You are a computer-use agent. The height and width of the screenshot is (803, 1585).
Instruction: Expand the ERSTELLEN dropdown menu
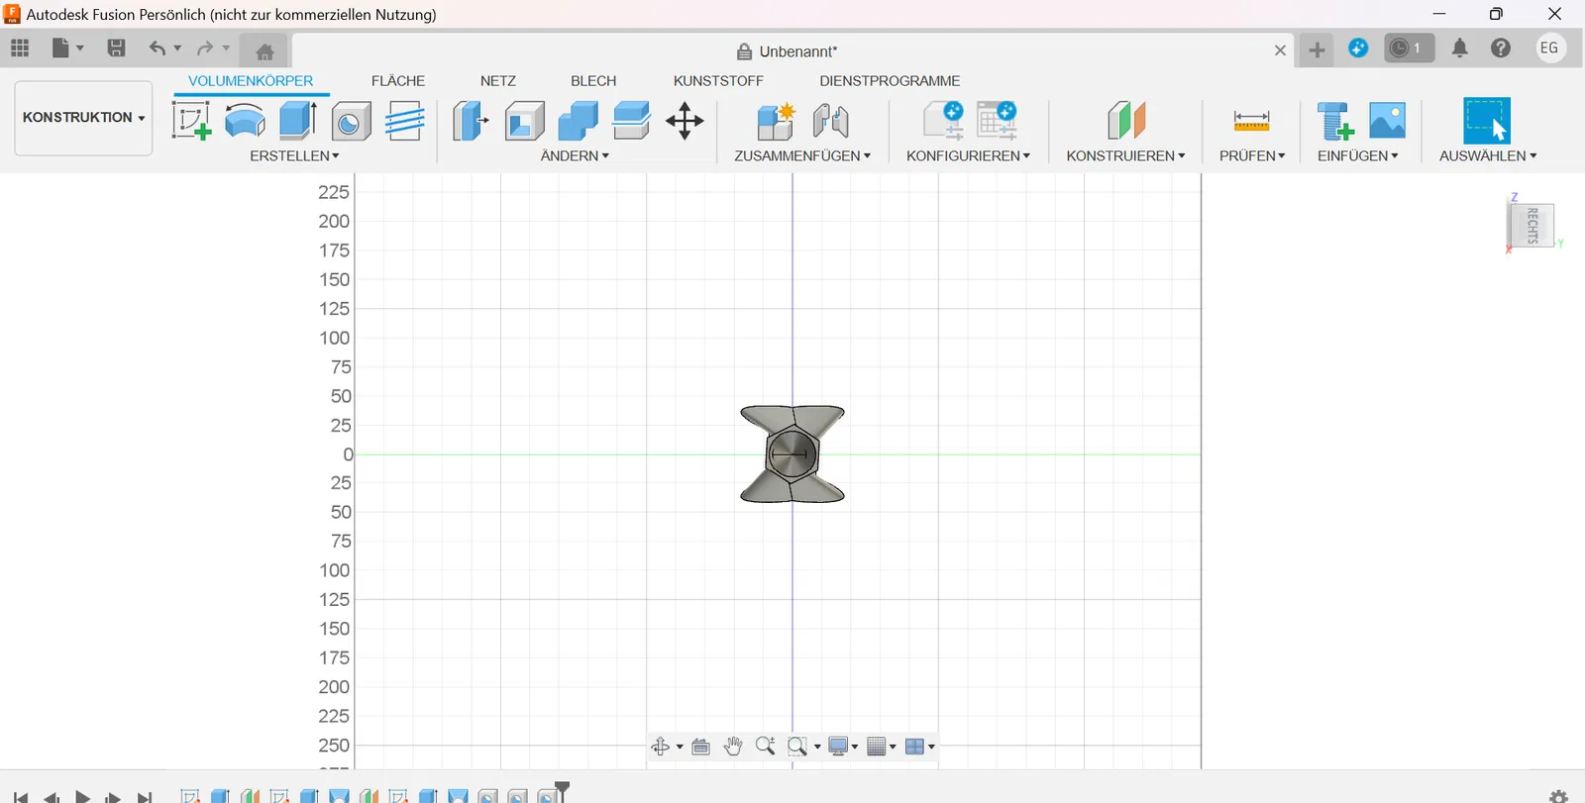294,156
